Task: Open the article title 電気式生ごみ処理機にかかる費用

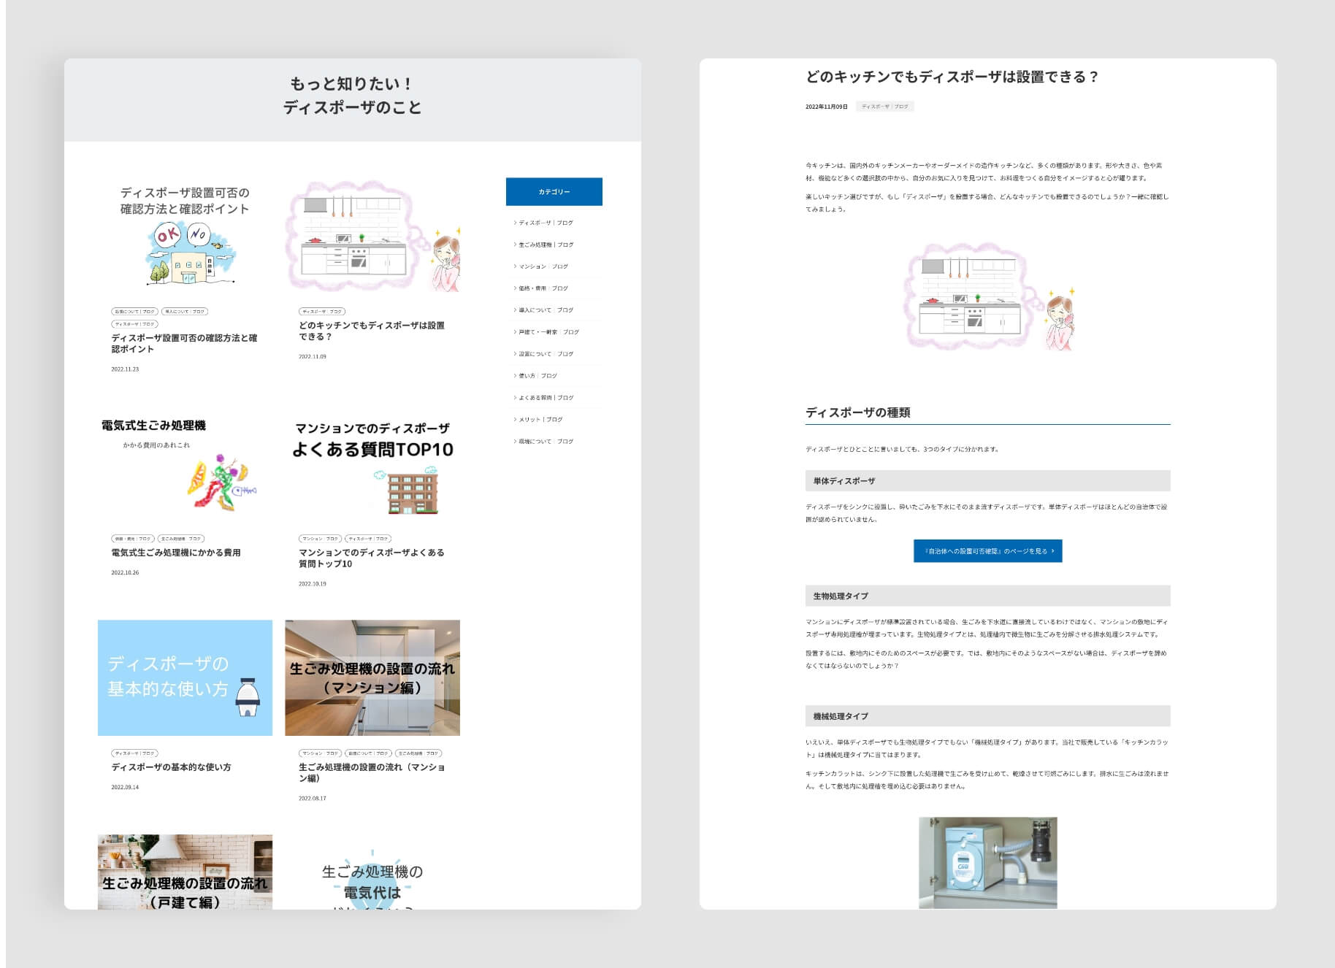Action: 176,553
